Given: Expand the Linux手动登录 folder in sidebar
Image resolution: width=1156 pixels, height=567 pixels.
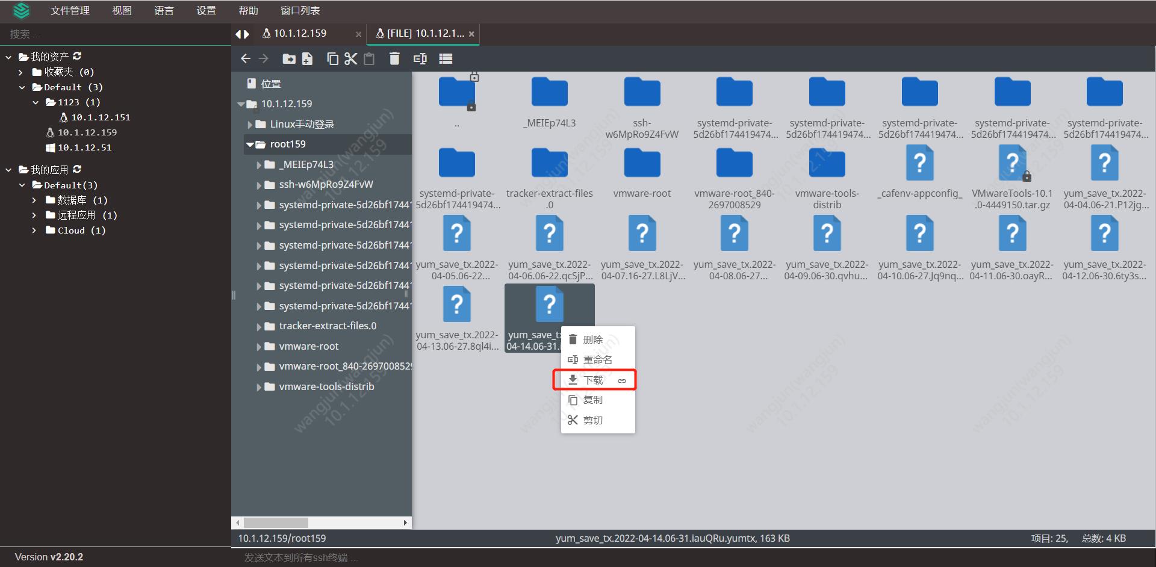Looking at the screenshot, I should pyautogui.click(x=250, y=124).
